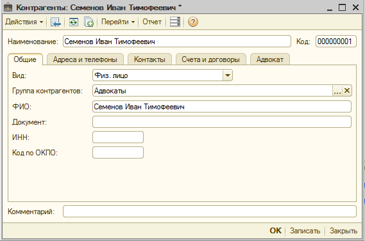Open help with question mark icon
365x241 pixels.
coord(192,22)
